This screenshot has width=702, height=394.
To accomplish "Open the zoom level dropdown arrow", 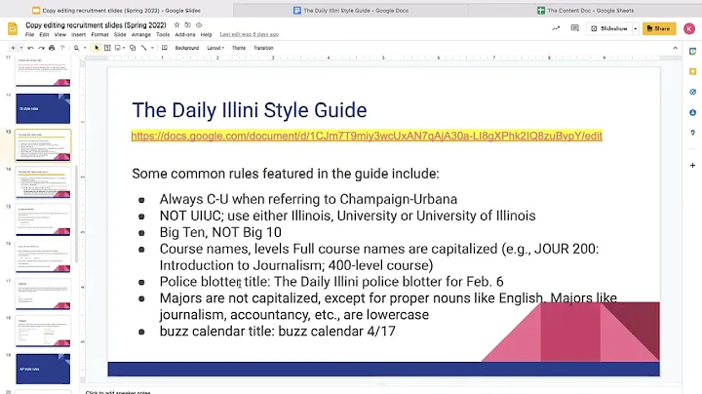I will (x=85, y=48).
